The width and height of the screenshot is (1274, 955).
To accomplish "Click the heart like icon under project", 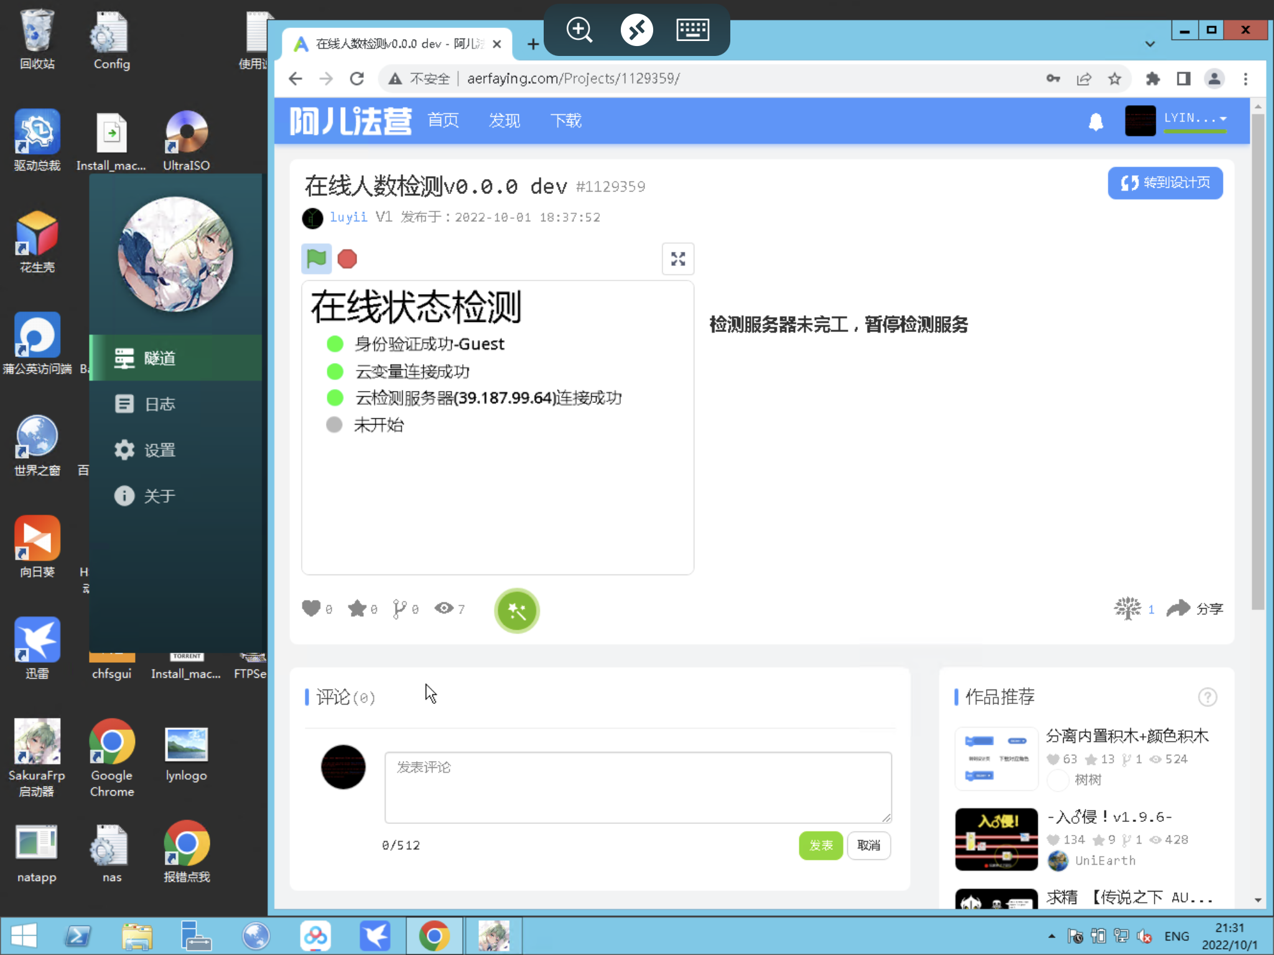I will (311, 608).
